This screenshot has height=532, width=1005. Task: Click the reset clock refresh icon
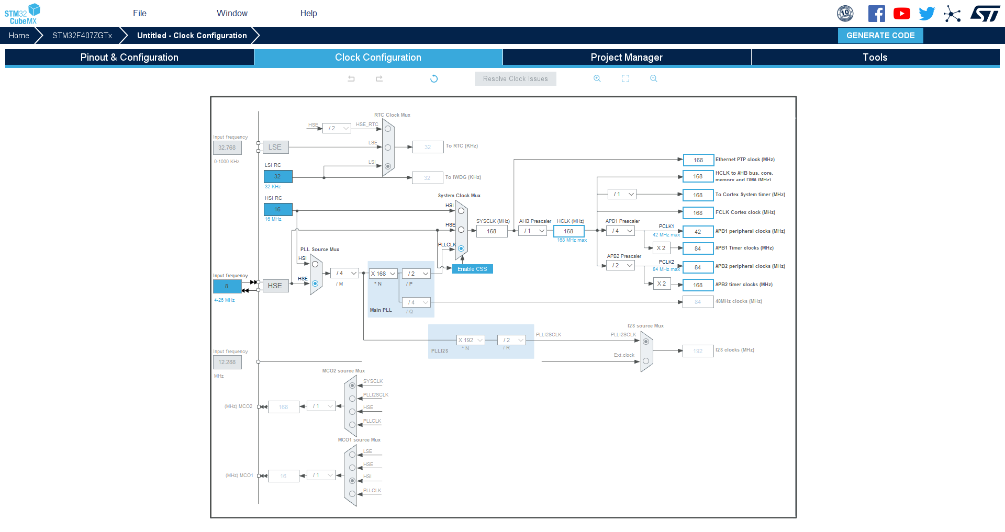click(x=434, y=78)
